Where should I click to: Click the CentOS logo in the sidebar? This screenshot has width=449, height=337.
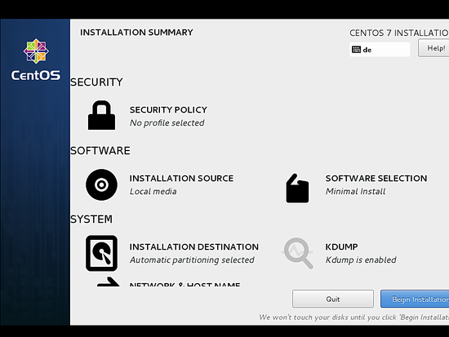[x=36, y=60]
